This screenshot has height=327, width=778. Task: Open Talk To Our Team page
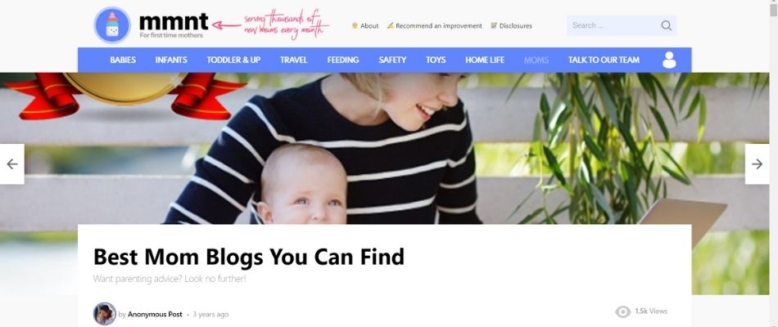pyautogui.click(x=604, y=60)
